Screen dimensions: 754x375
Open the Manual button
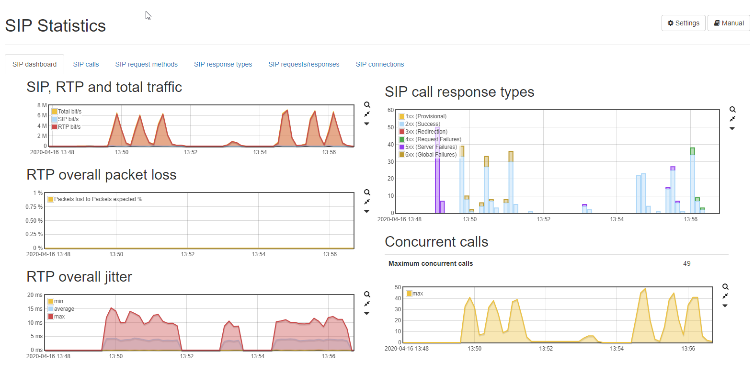729,23
